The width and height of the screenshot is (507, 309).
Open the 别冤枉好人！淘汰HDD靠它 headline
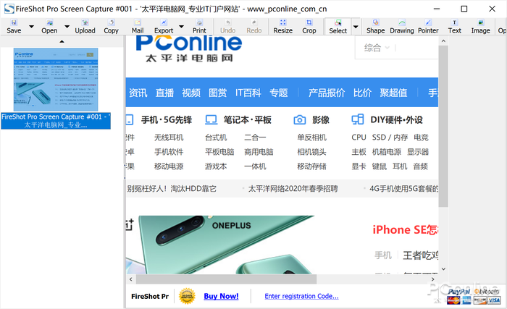coord(172,189)
